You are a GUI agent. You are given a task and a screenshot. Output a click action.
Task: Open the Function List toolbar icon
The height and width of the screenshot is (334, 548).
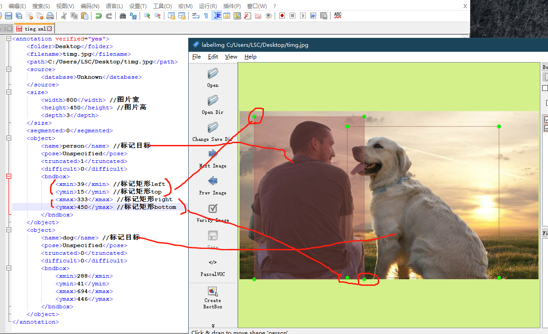[x=247, y=16]
